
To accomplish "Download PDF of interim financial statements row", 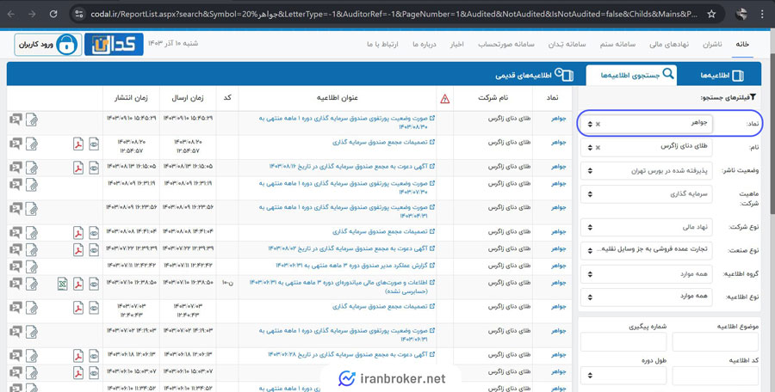I will 78,284.
